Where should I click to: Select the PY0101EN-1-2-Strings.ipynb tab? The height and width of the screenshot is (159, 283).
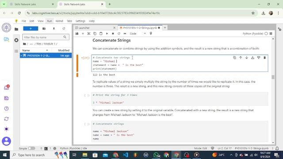(140, 28)
